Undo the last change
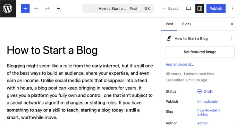236x128 pixels. point(36,9)
